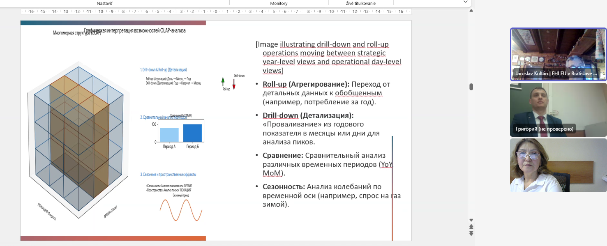Click the horizontal ruler above the slide

pyautogui.click(x=216, y=11)
